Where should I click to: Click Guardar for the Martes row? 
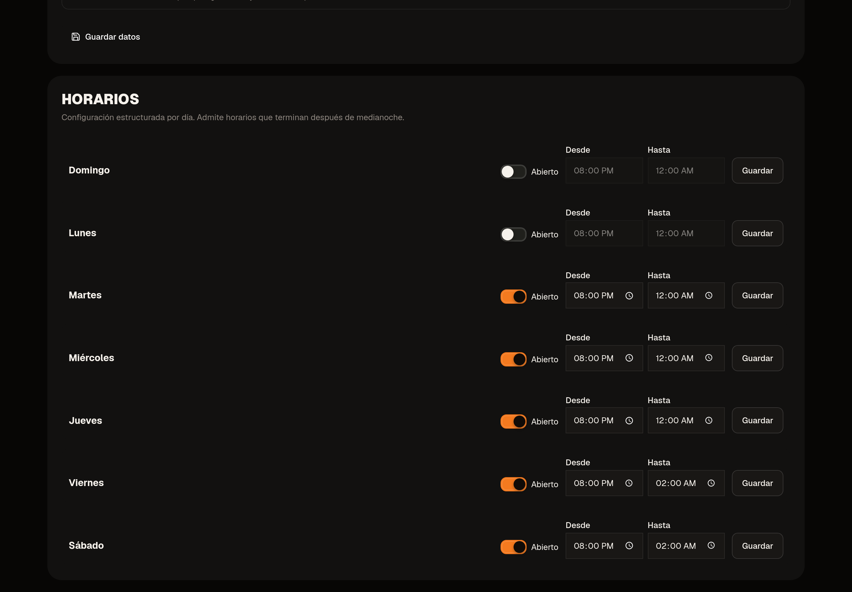[x=757, y=296]
